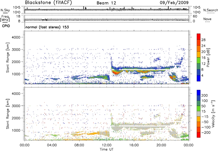218x151 pixels.
Task: Pick the bright blue top Velocity color bar segment
Action: (x=199, y=92)
